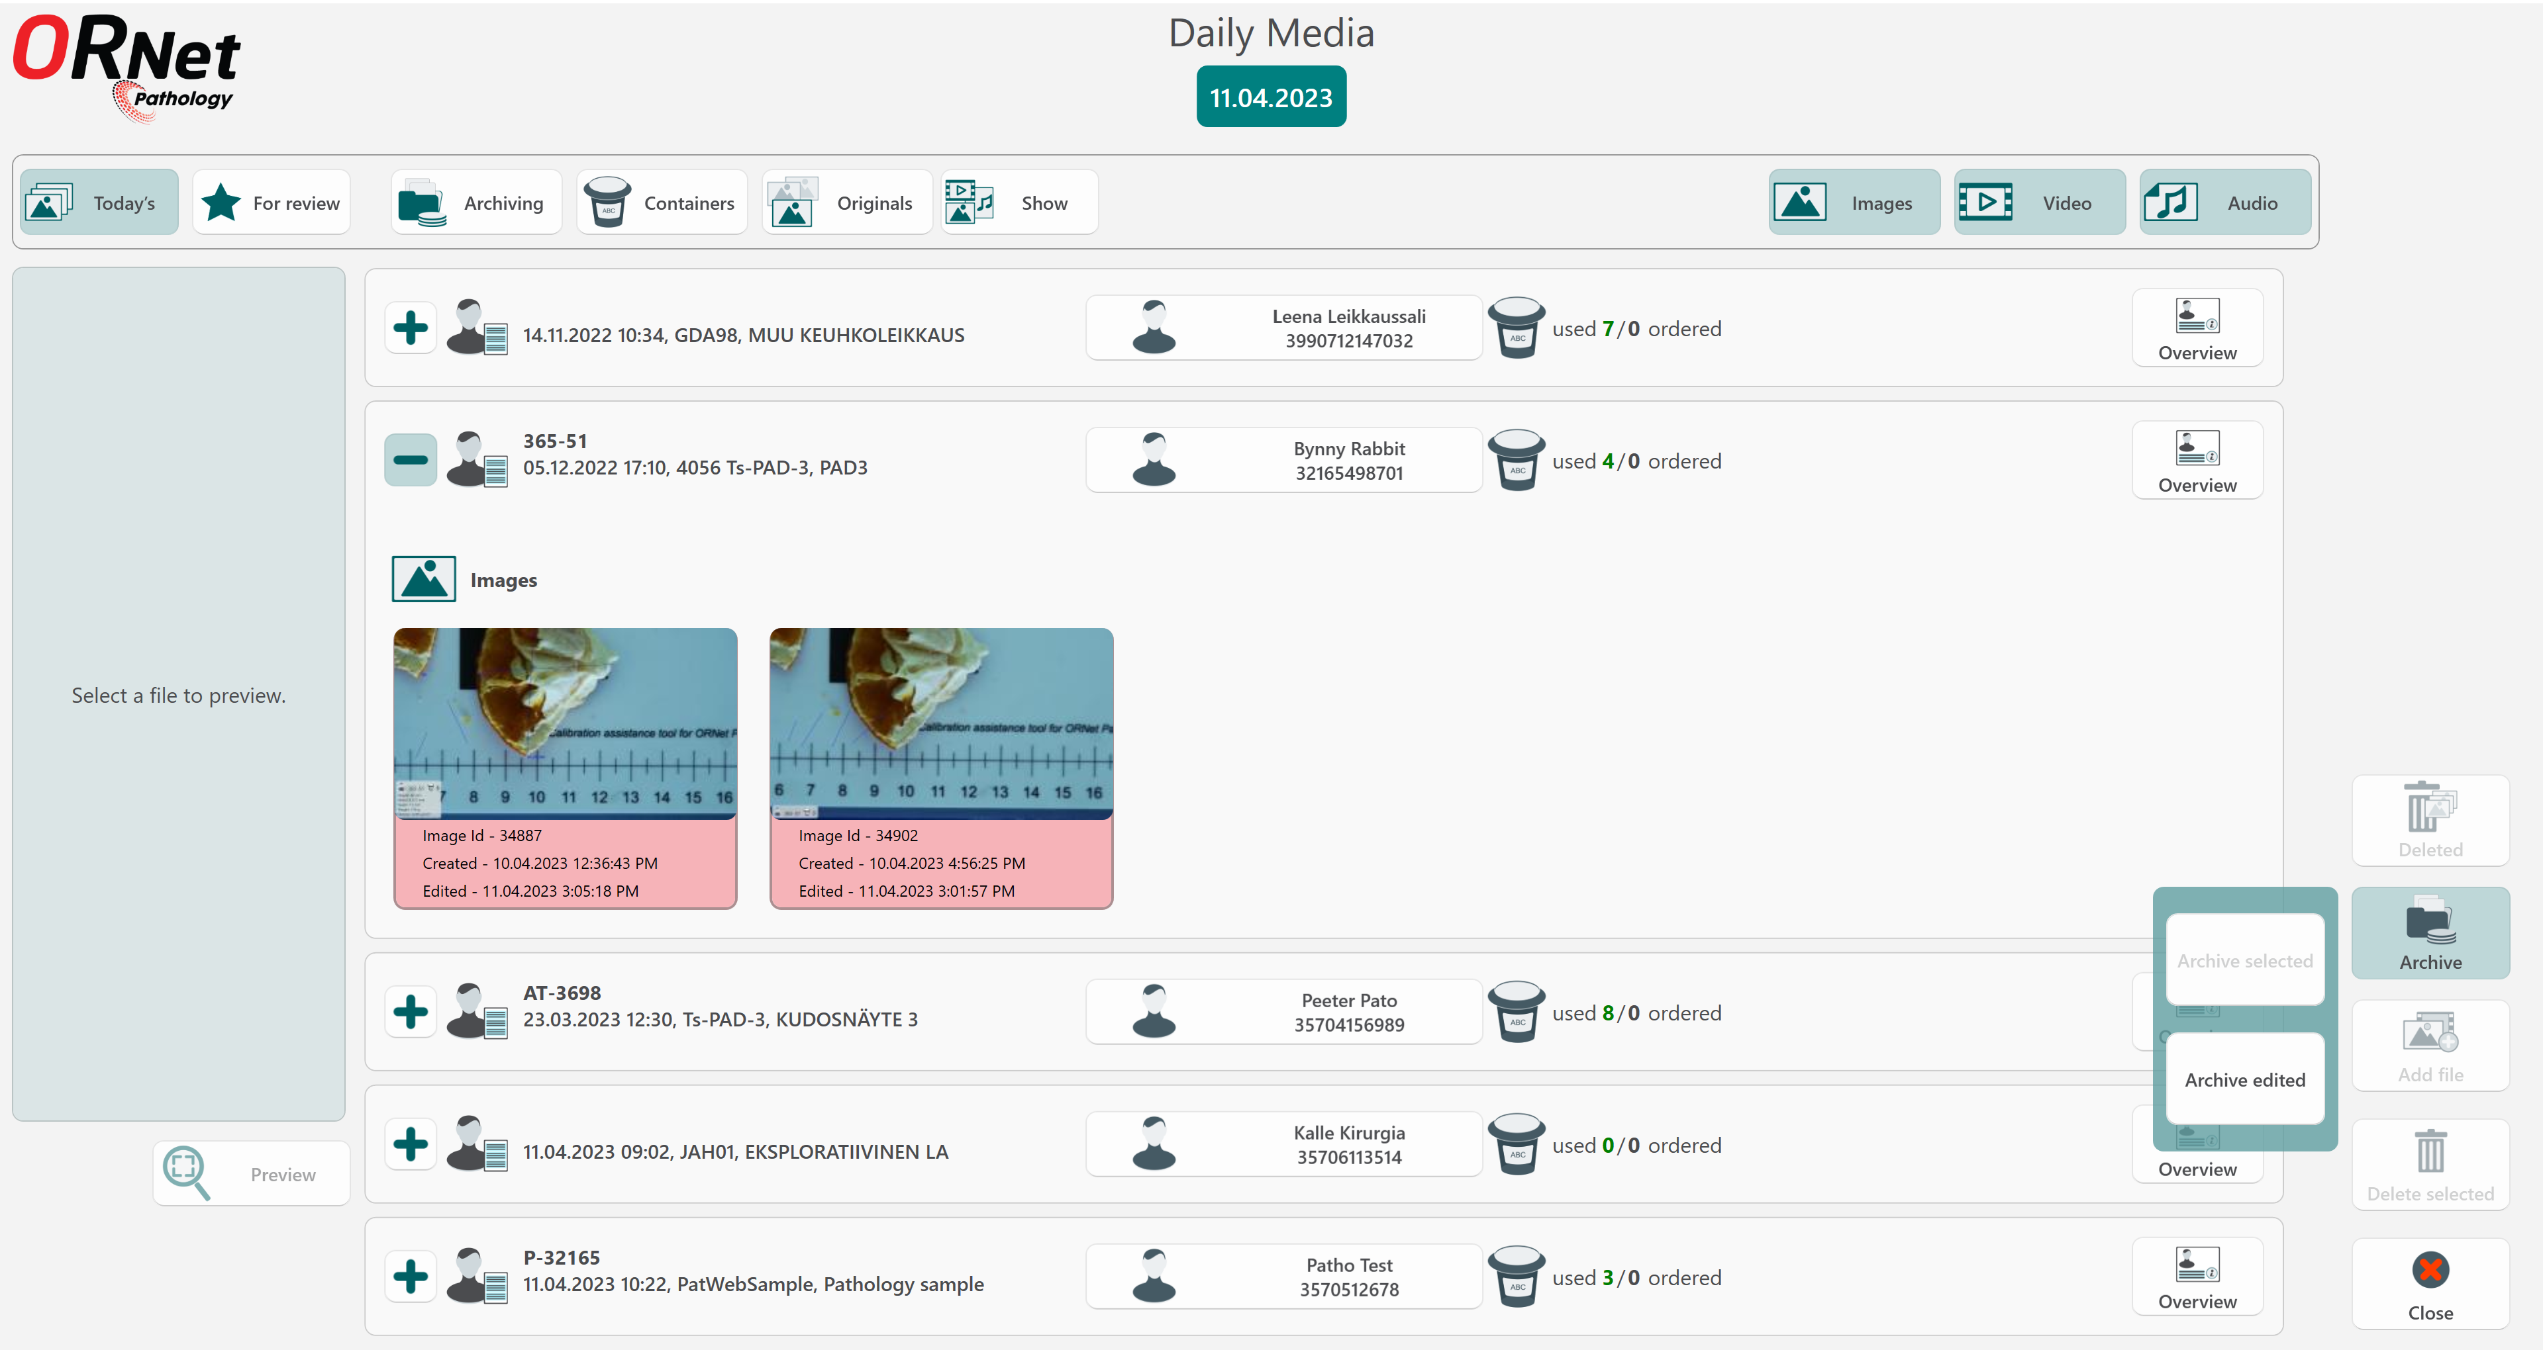Viewport: 2543px width, 1350px height.
Task: Click the patient record icon for AT-3698
Action: tap(477, 1011)
